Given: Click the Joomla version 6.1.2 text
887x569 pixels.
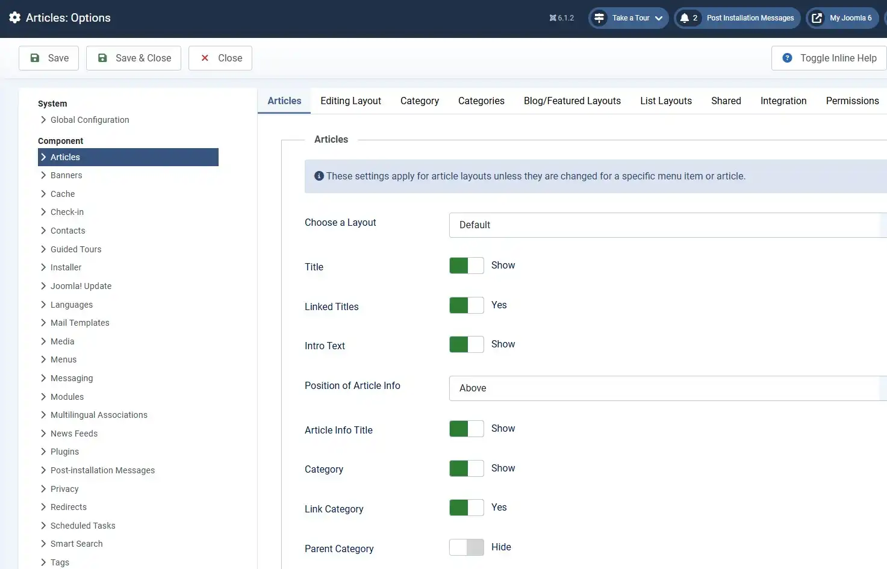Looking at the screenshot, I should click(566, 18).
